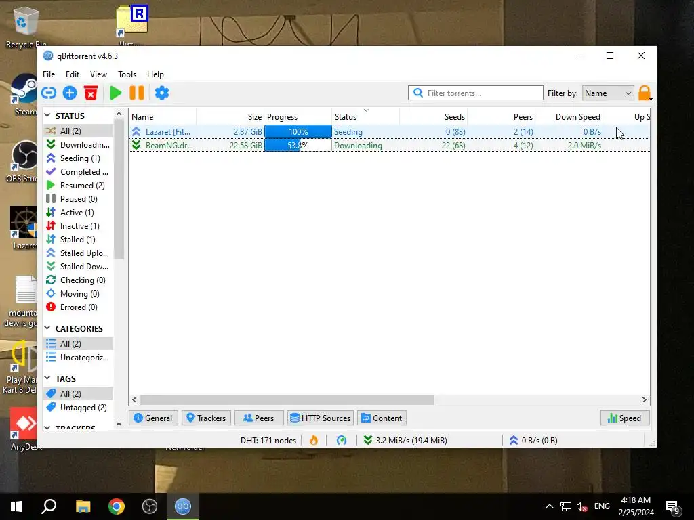The height and width of the screenshot is (520, 694).
Task: Collapse the CATEGORIES section
Action: (x=48, y=328)
